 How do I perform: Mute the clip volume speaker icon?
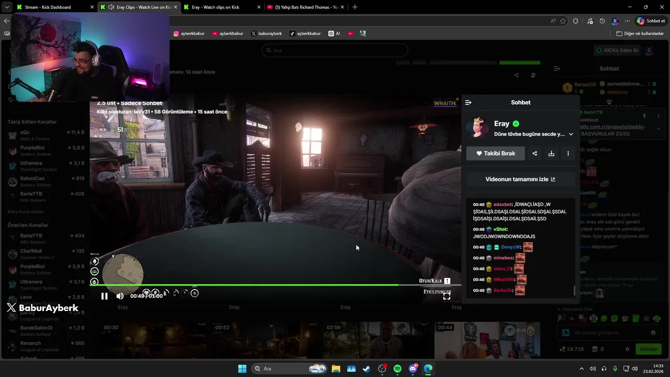coord(120,296)
